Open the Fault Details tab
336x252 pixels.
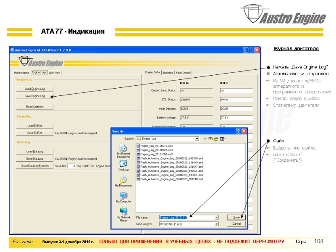click(183, 73)
